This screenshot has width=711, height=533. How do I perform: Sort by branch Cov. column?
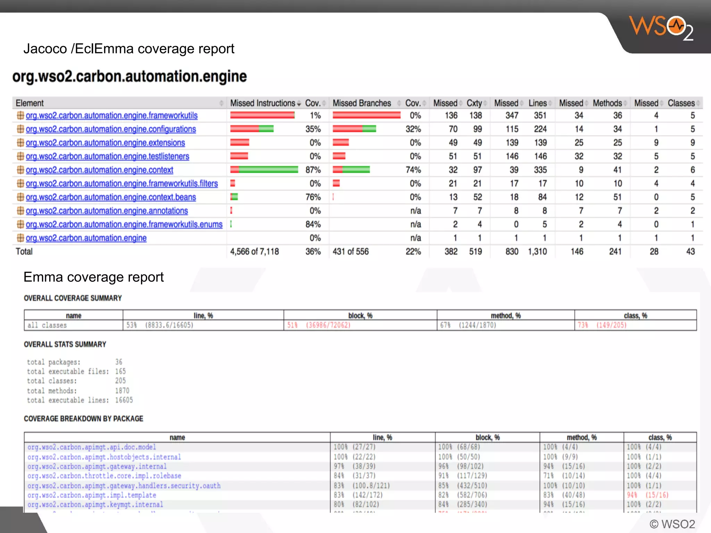coord(415,103)
